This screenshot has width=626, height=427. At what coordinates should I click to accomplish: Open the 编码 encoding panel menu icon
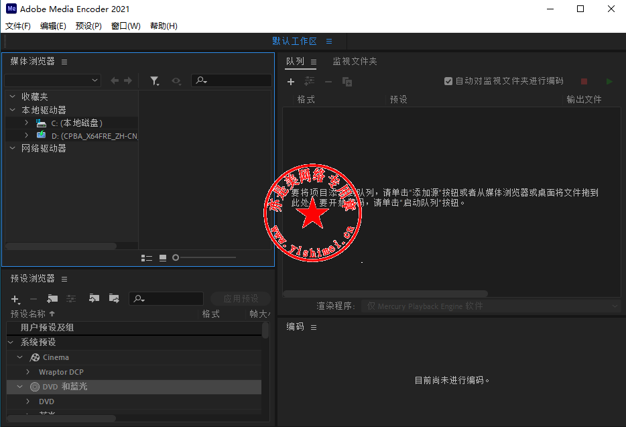pos(314,328)
